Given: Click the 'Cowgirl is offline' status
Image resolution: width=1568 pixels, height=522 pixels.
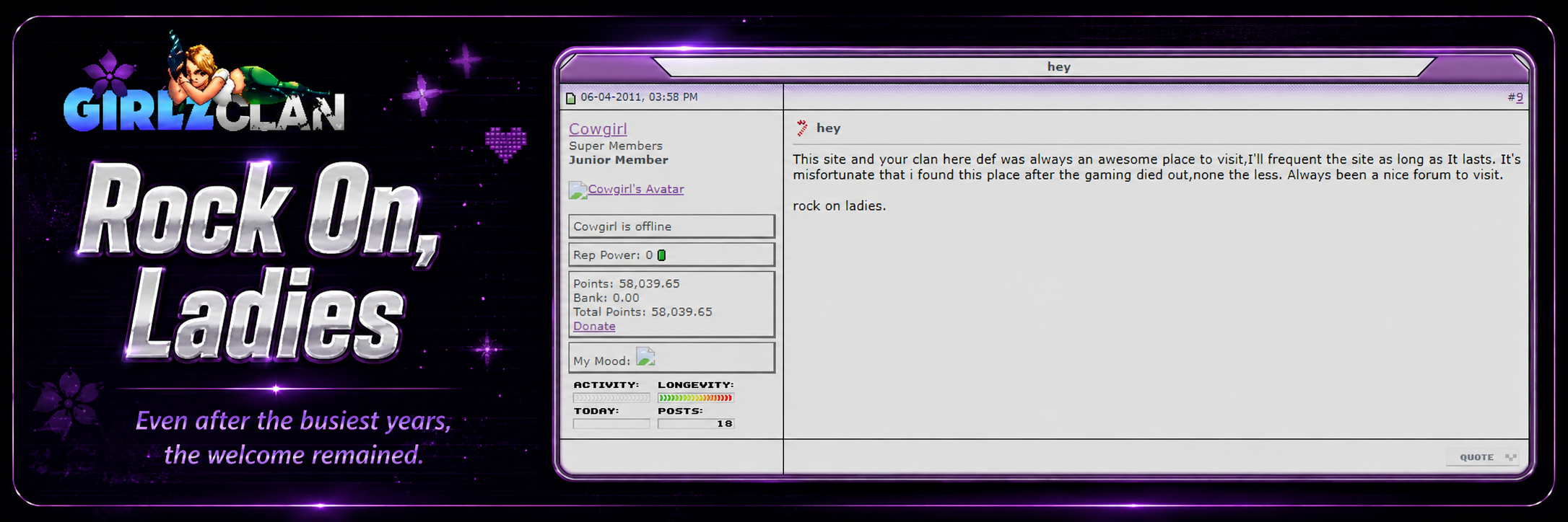Looking at the screenshot, I should tap(671, 226).
